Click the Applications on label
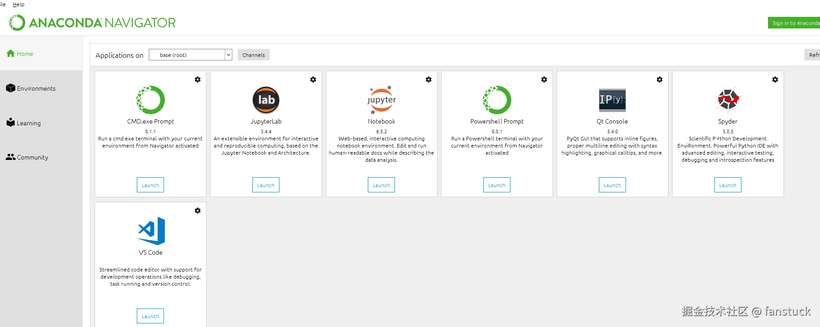Image resolution: width=820 pixels, height=327 pixels. [x=119, y=55]
